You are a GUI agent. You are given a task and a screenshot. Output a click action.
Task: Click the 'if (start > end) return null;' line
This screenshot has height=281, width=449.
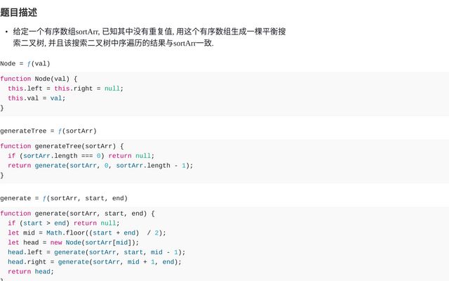pos(60,223)
